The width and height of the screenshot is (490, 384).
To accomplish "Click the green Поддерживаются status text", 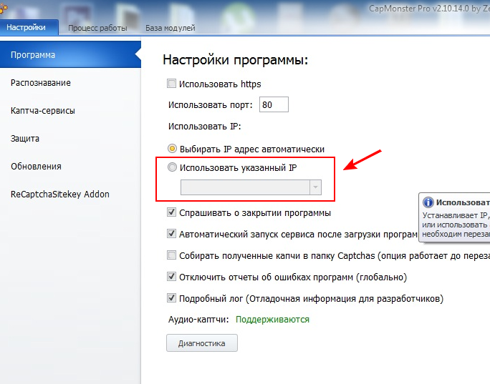I will pyautogui.click(x=272, y=320).
